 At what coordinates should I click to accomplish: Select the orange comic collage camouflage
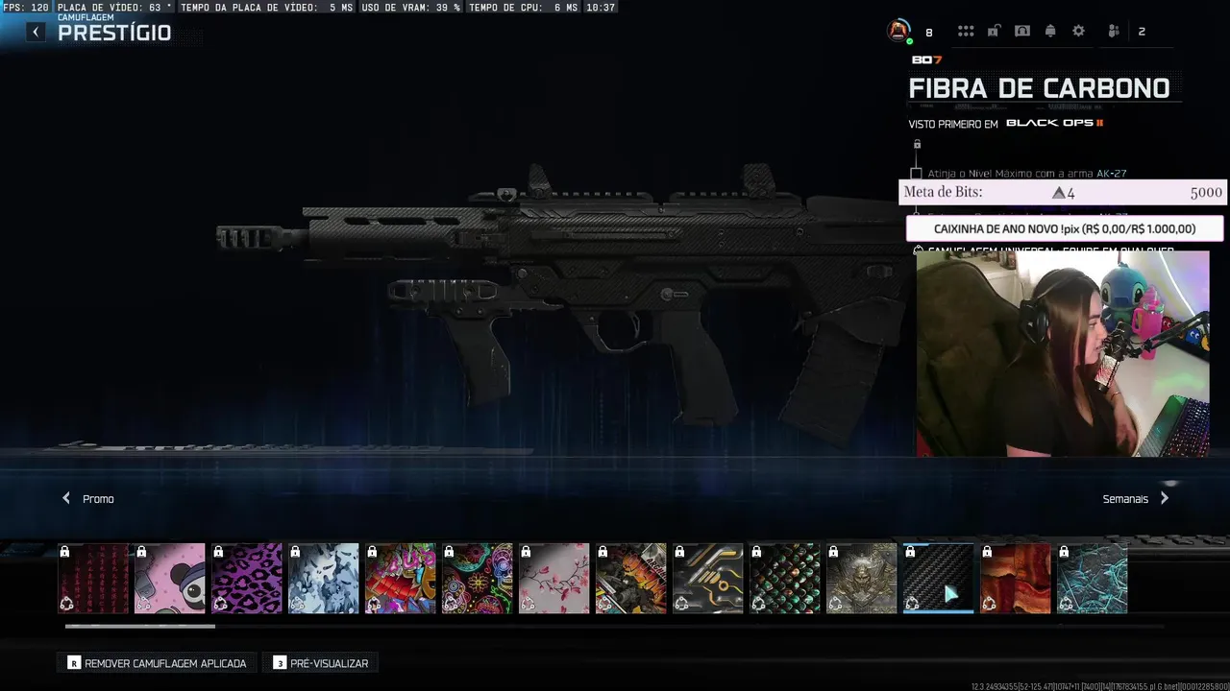click(631, 579)
